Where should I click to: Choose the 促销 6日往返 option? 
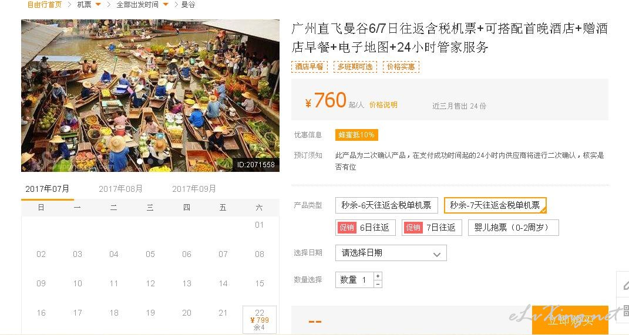tap(365, 228)
